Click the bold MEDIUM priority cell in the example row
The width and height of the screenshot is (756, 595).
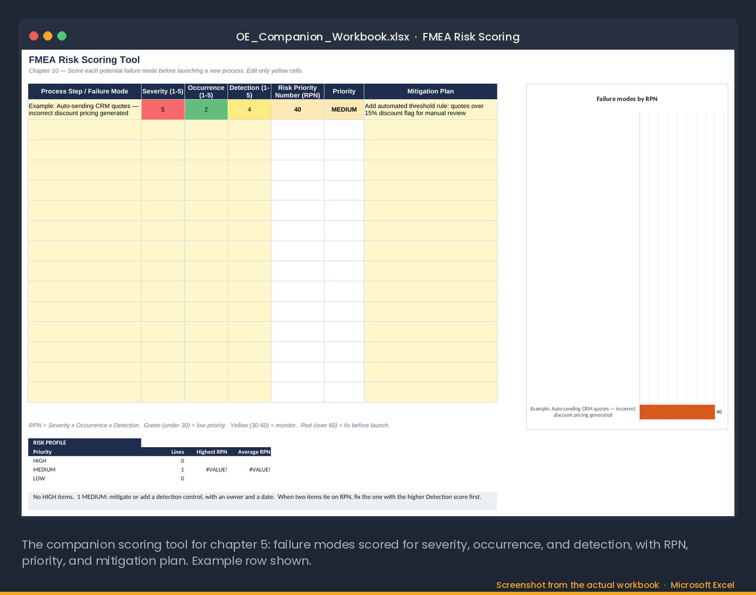(344, 110)
